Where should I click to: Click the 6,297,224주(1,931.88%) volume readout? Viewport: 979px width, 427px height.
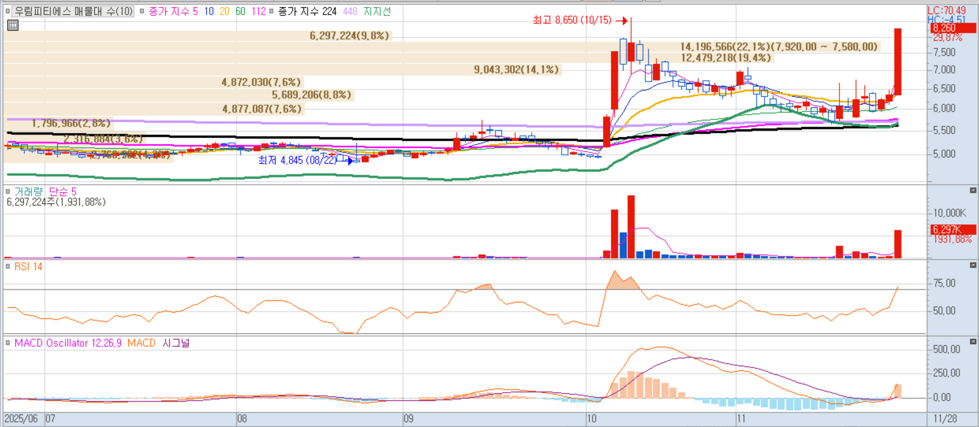pos(56,202)
